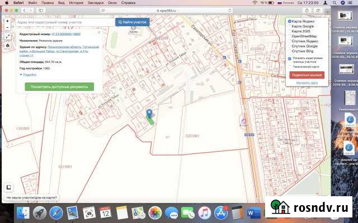The width and height of the screenshot is (358, 223).
Task: Activate the ruler measurement tool
Action: pos(7,37)
